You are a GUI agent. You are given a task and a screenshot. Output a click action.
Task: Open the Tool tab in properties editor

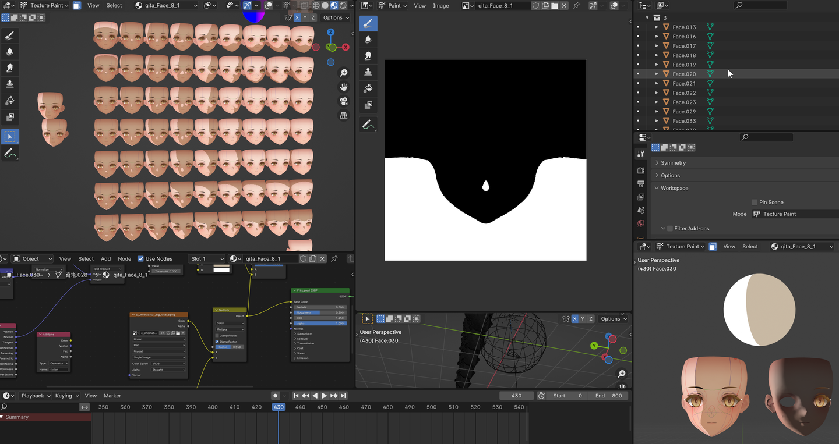pyautogui.click(x=641, y=154)
